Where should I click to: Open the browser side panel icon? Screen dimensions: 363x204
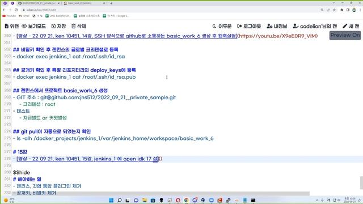click(348, 10)
